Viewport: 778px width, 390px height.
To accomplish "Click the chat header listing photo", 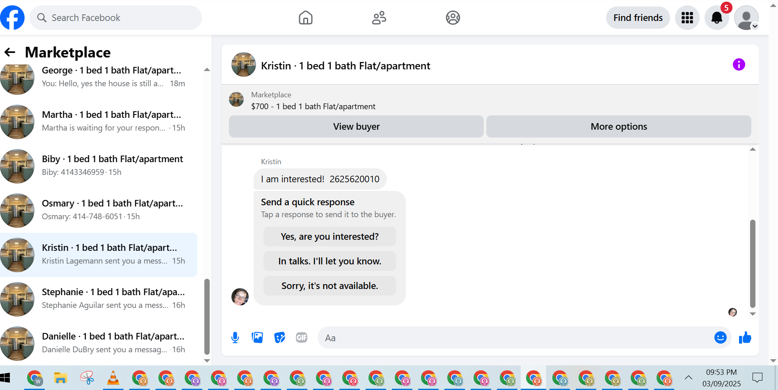I will point(244,64).
